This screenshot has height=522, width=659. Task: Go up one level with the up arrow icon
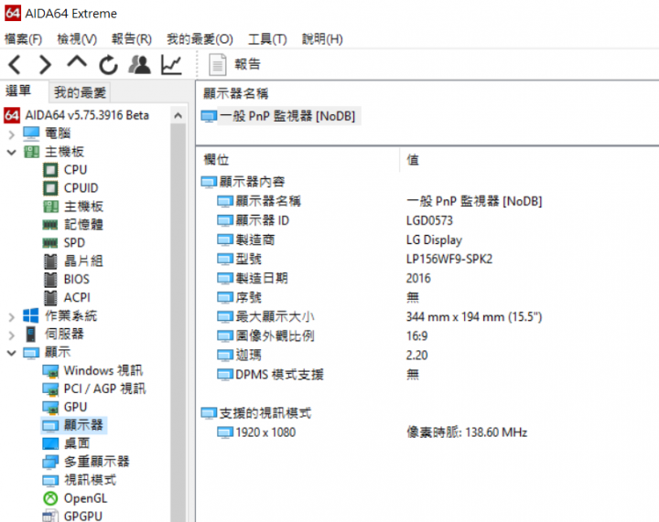pyautogui.click(x=77, y=63)
